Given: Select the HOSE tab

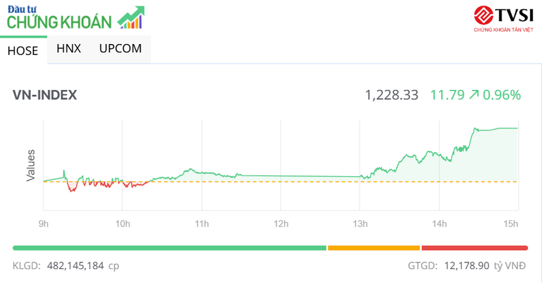Looking at the screenshot, I should 23,51.
